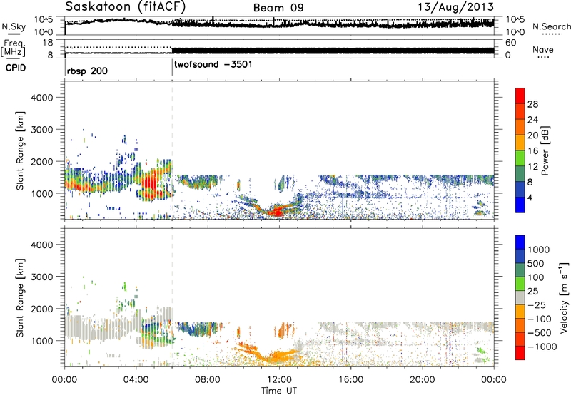Click the 'Velocity [m s-1]' color bar label
The width and height of the screenshot is (571, 395).
(564, 297)
